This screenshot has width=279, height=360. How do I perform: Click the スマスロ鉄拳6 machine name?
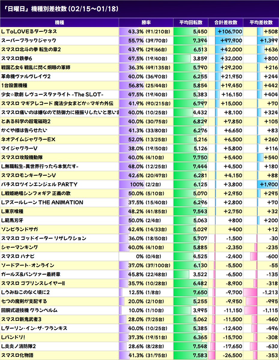(x=17, y=59)
